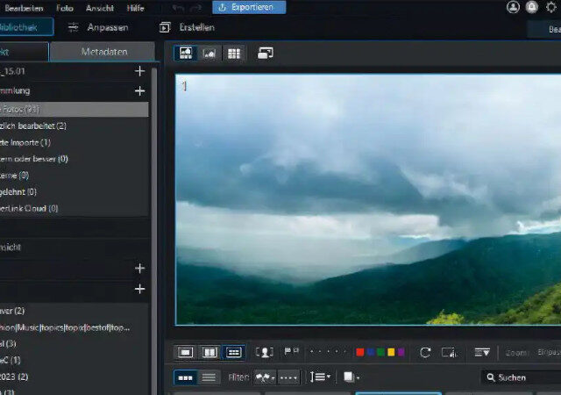The height and width of the screenshot is (395, 561).
Task: Select kürzlich bearbeitet (2) collection
Action: [74, 126]
